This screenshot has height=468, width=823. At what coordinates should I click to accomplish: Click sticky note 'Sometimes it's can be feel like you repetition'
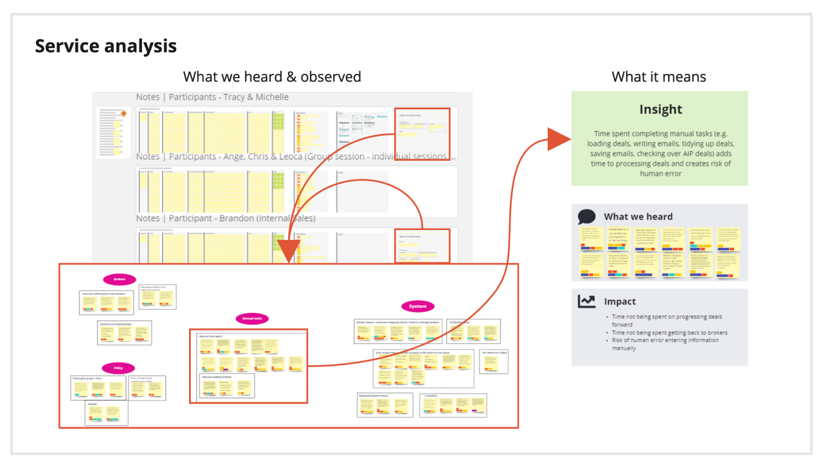coord(618,239)
